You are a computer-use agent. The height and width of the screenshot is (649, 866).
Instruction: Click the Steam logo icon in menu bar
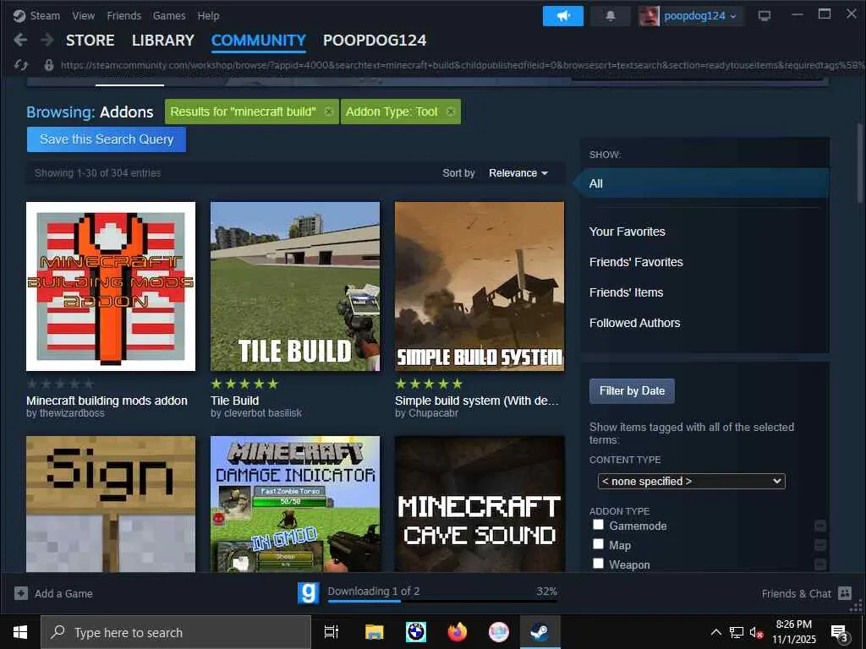point(19,16)
